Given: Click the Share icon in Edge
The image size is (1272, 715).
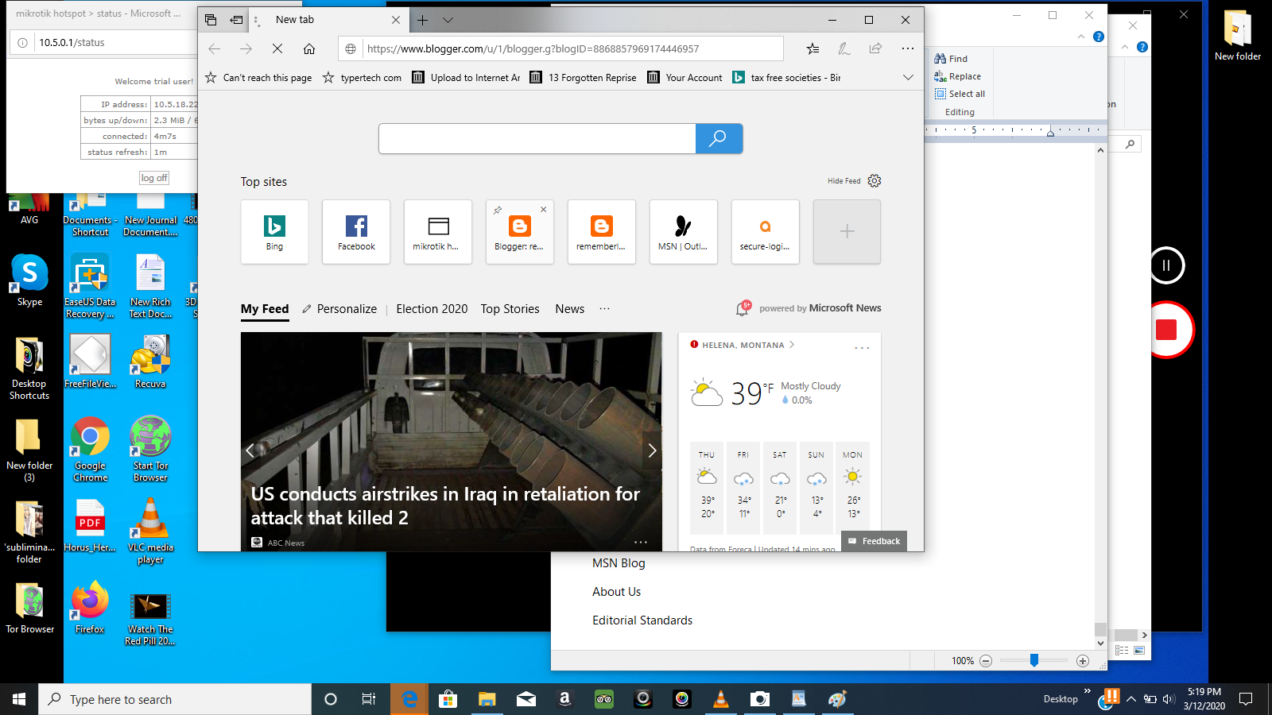Looking at the screenshot, I should 875,49.
